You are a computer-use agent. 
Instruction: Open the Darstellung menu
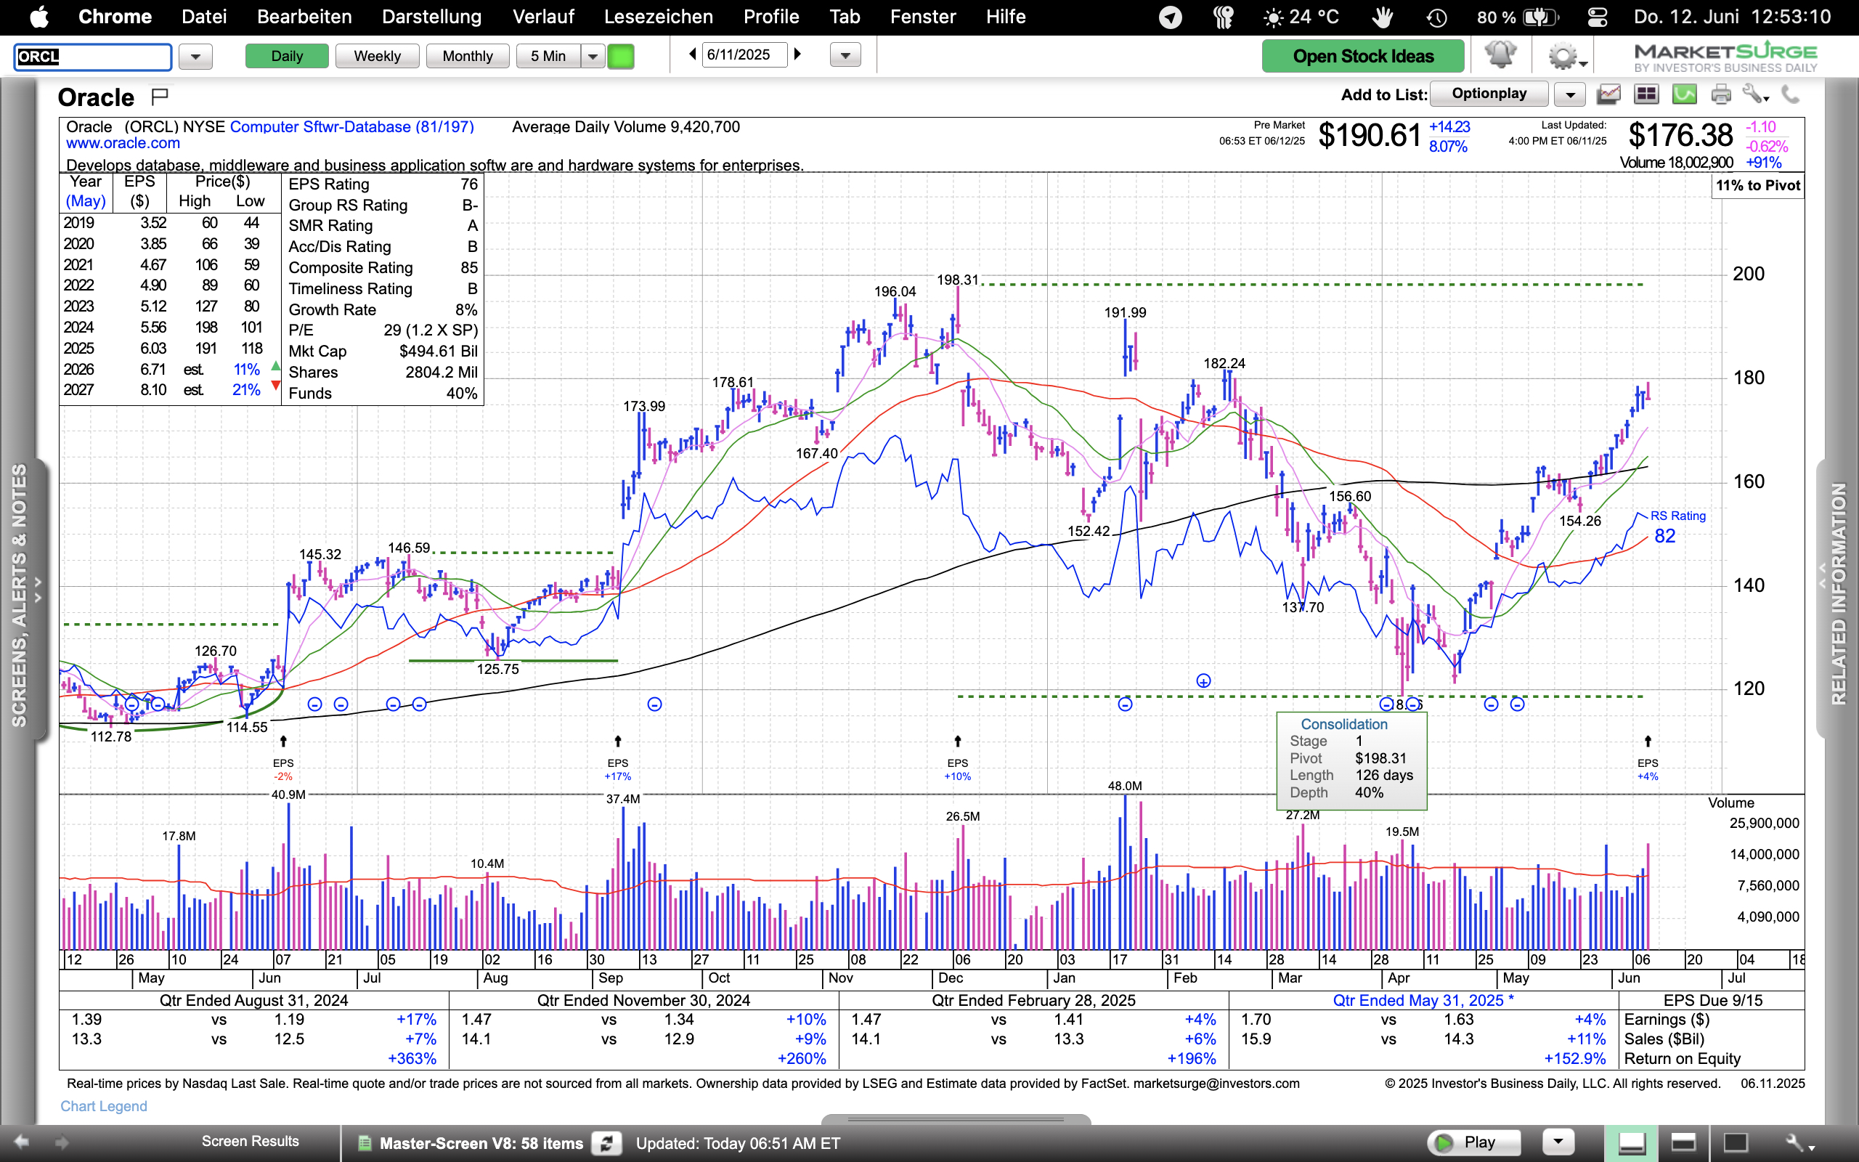coord(431,17)
